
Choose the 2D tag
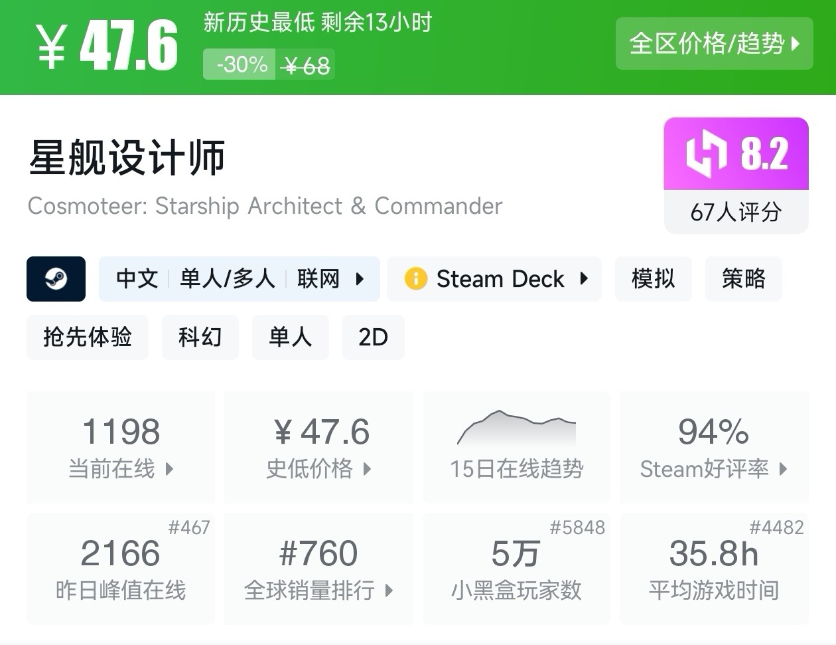click(x=373, y=337)
